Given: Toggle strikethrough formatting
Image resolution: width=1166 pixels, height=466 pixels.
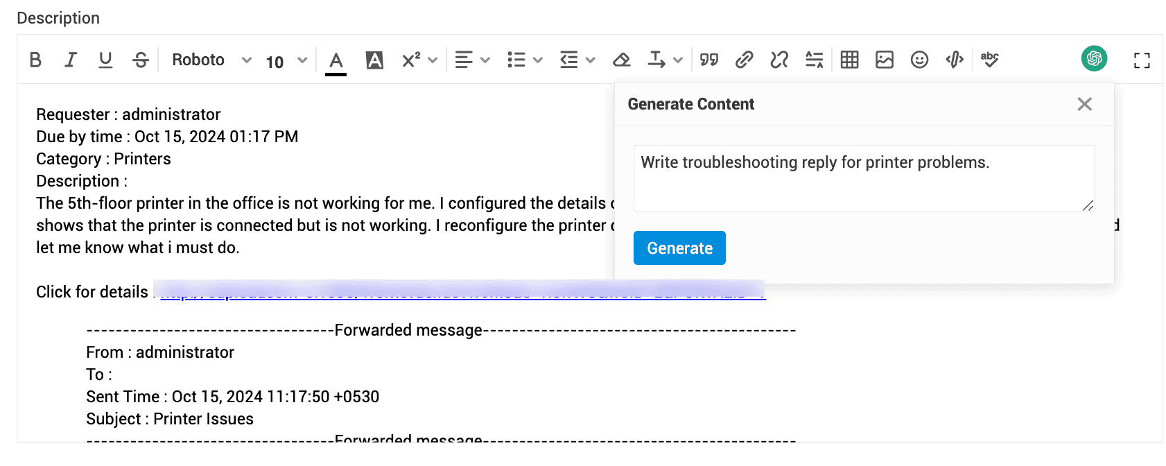Looking at the screenshot, I should (141, 60).
